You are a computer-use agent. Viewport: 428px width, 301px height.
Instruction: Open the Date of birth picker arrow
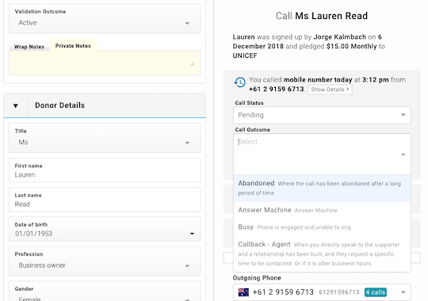click(x=192, y=234)
